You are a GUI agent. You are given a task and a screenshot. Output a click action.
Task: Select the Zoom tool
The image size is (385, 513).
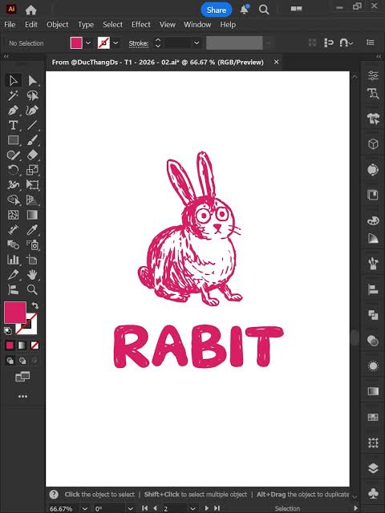32,289
